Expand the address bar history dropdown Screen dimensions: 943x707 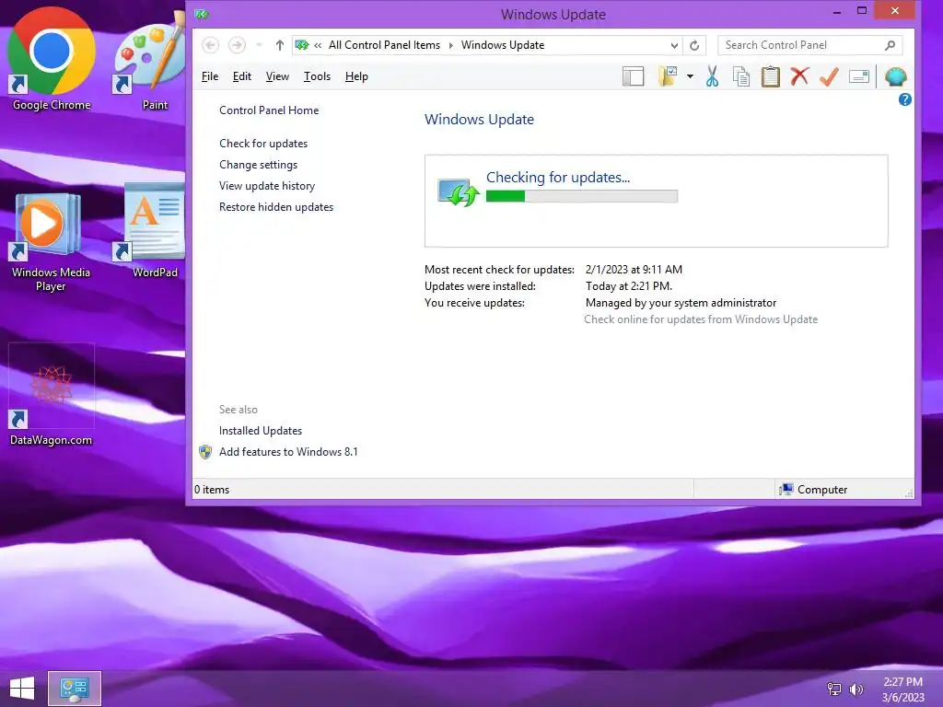pyautogui.click(x=674, y=45)
